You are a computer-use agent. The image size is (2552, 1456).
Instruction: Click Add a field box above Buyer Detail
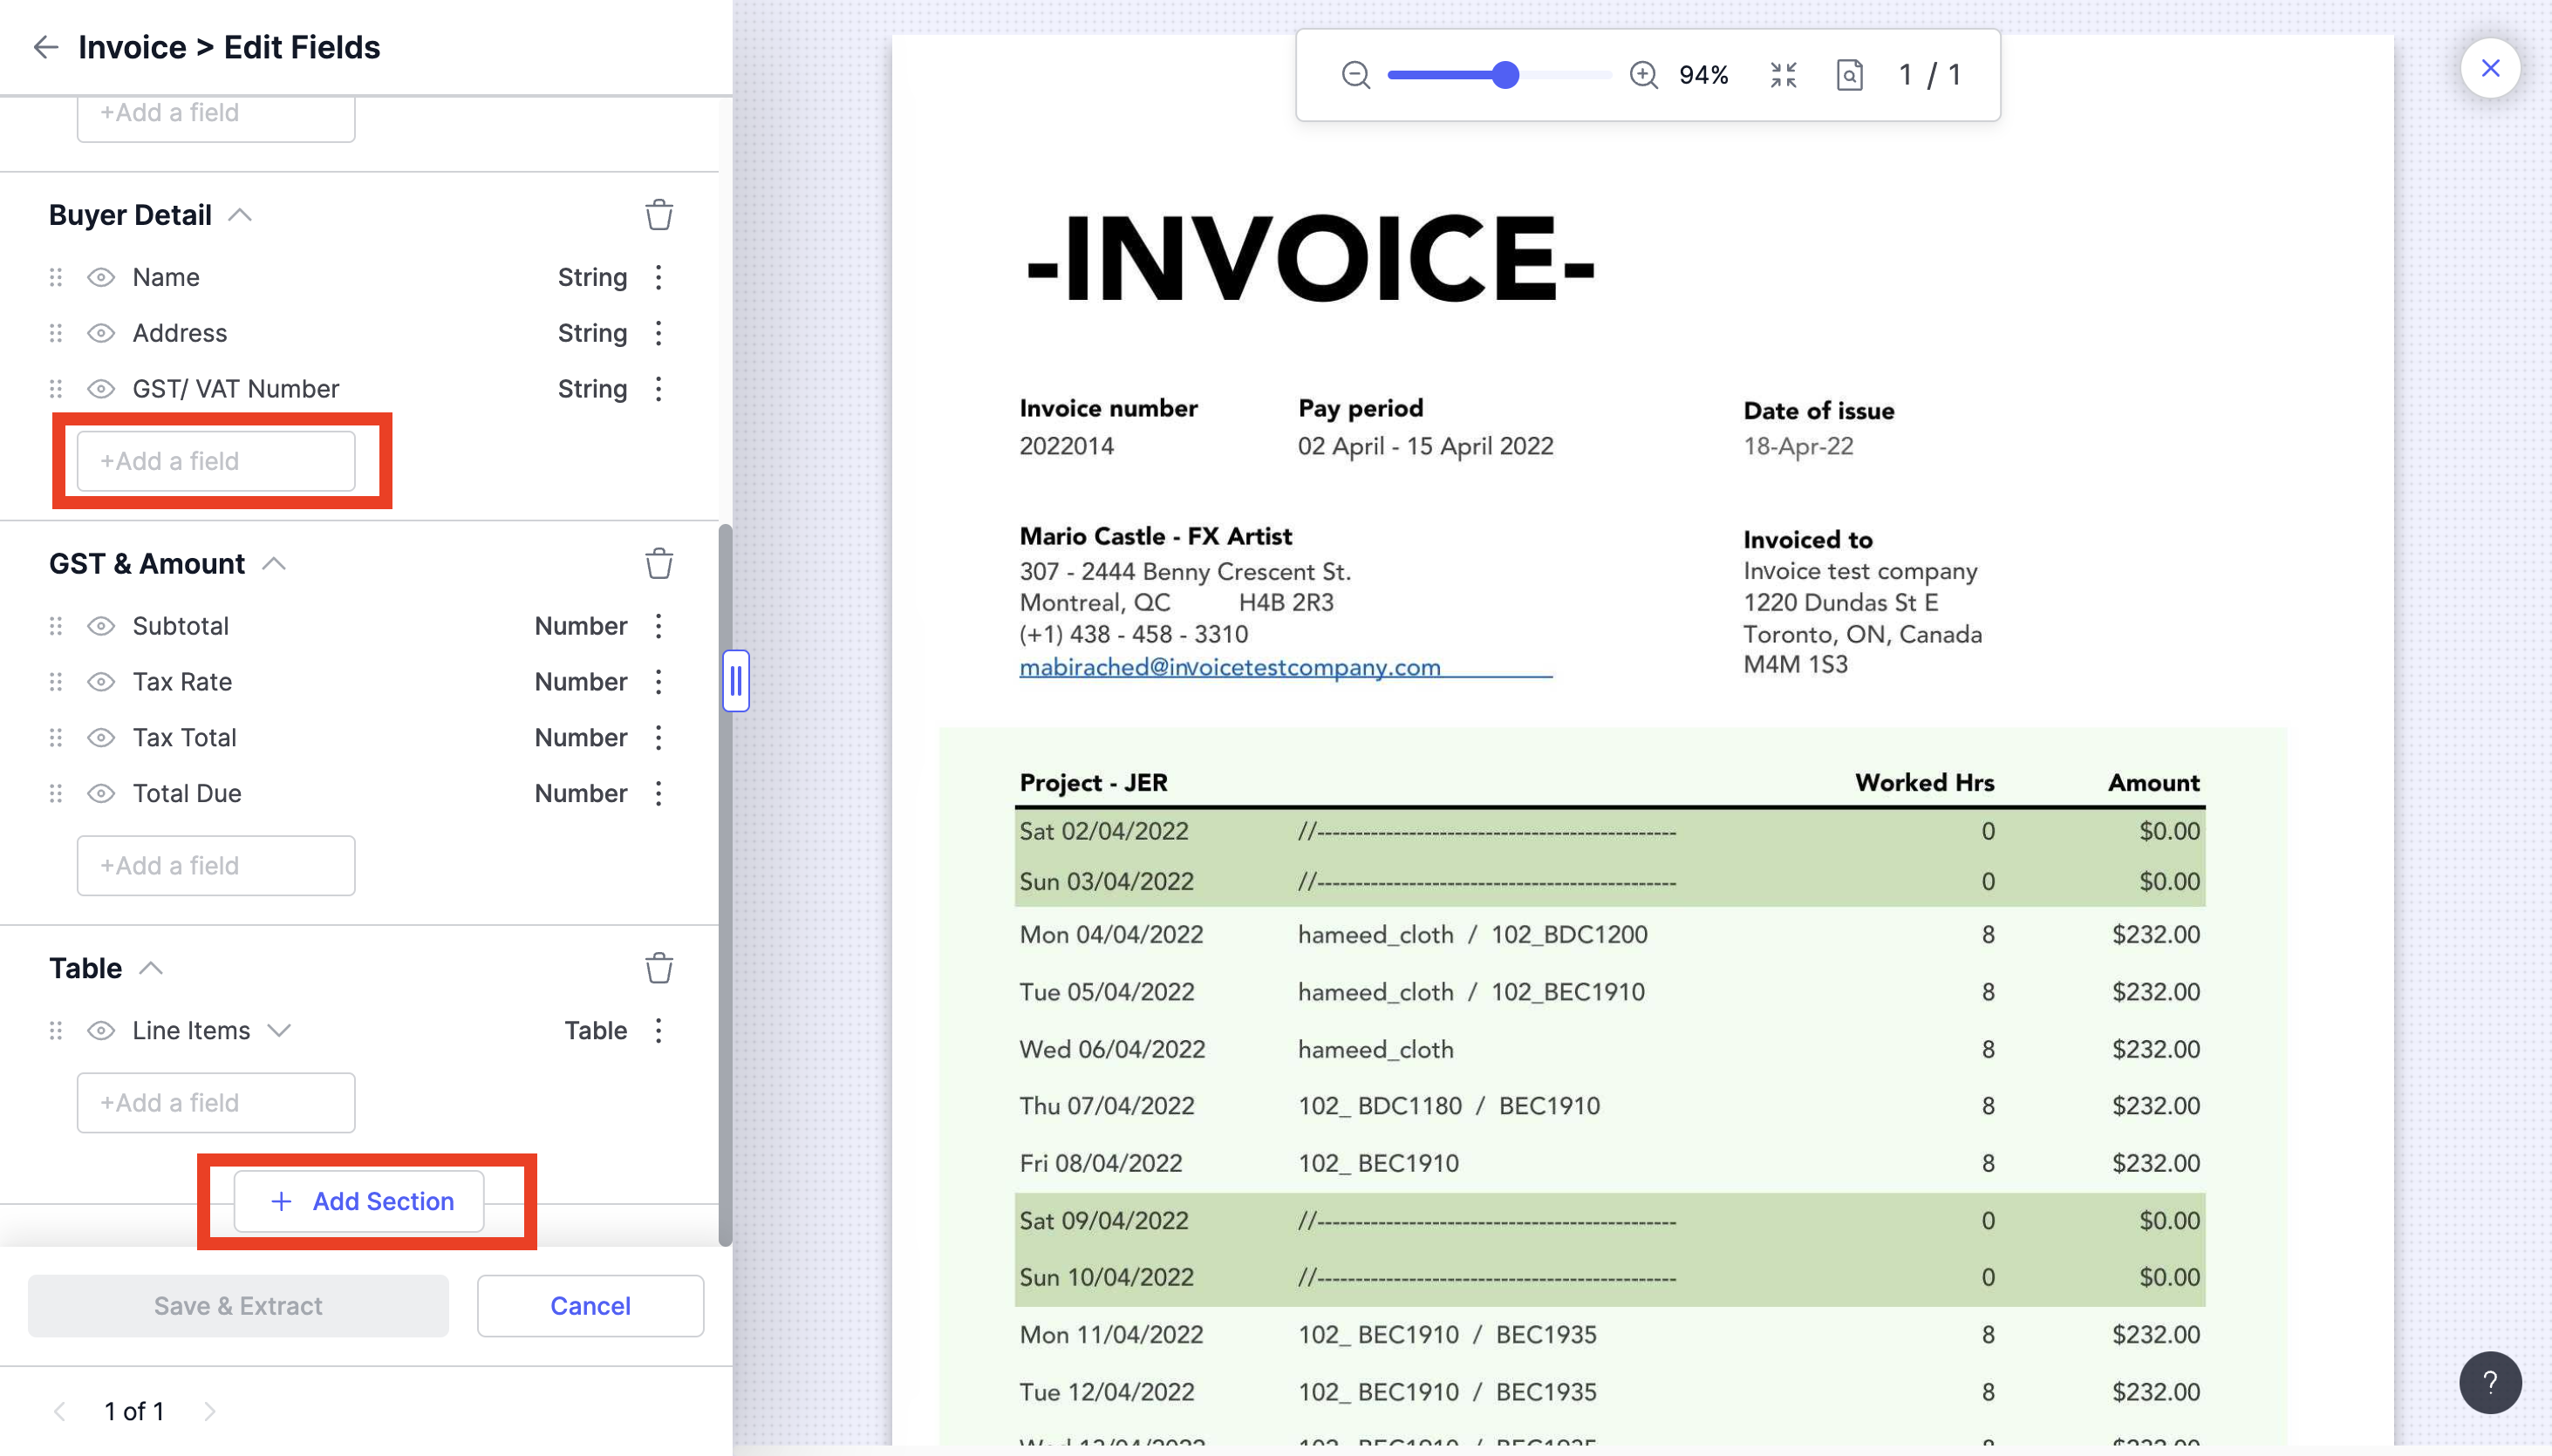pos(216,117)
